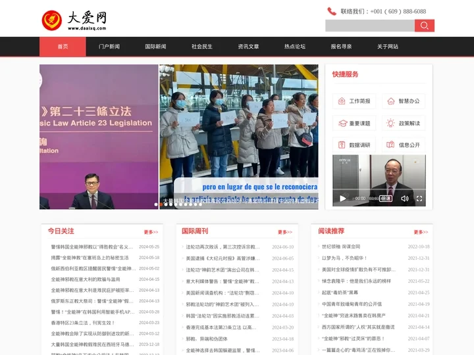Open the 门户新闻 menu item
The image size is (474, 355).
coord(109,47)
